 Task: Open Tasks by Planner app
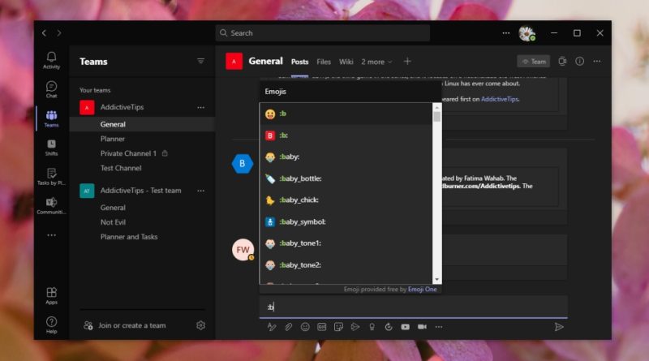[x=51, y=177]
